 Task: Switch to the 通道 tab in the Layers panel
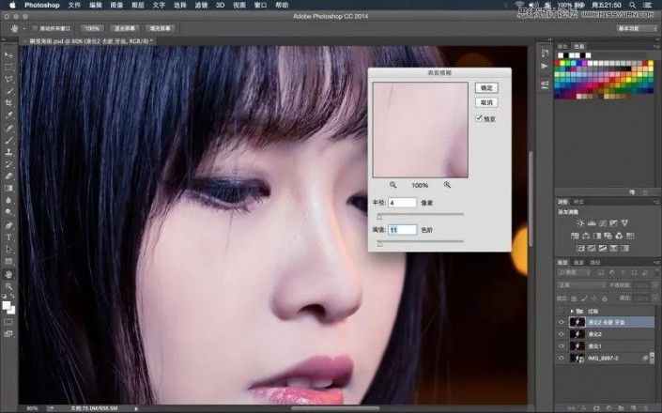tap(578, 263)
